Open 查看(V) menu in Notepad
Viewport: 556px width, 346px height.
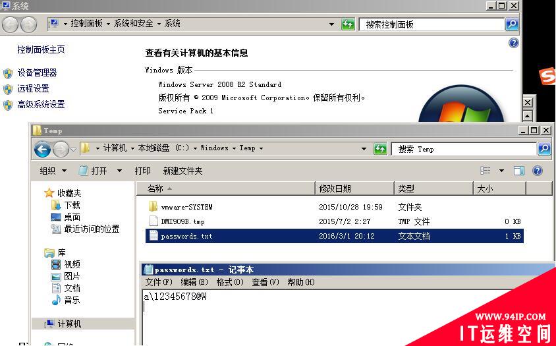265,282
